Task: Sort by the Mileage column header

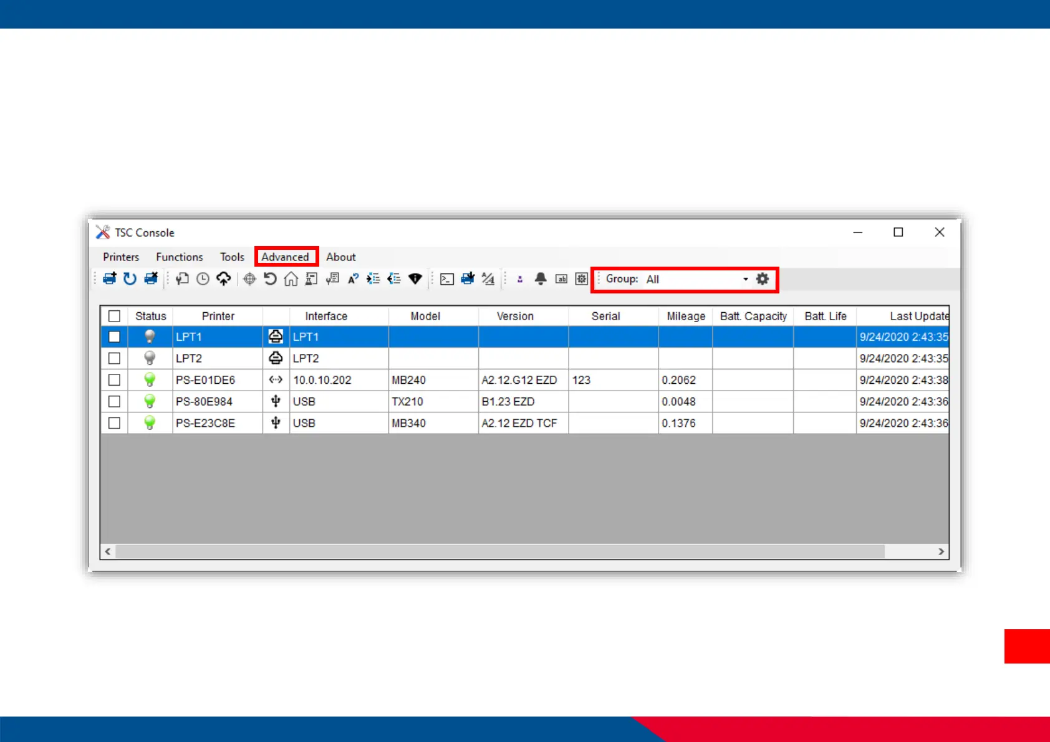Action: pyautogui.click(x=686, y=316)
